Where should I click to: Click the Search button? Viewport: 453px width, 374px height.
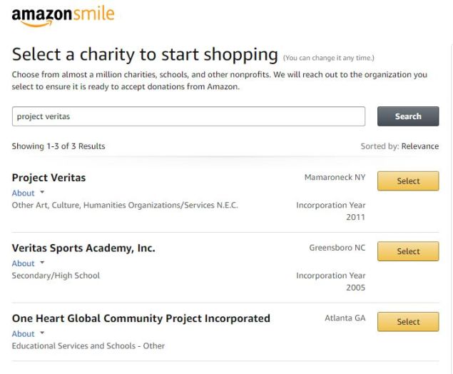coord(408,116)
